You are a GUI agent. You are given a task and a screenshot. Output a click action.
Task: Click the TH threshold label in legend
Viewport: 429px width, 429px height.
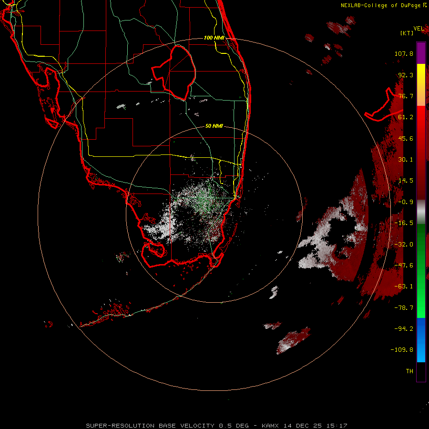point(409,371)
